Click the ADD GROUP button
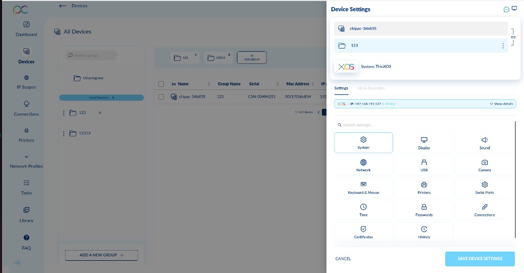The image size is (524, 273). pyautogui.click(x=252, y=57)
